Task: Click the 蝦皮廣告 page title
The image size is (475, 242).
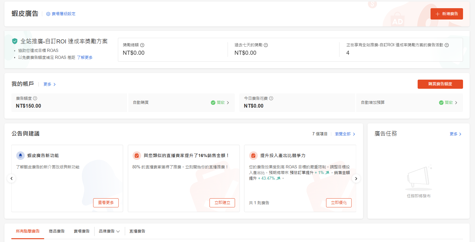Action: (x=25, y=14)
